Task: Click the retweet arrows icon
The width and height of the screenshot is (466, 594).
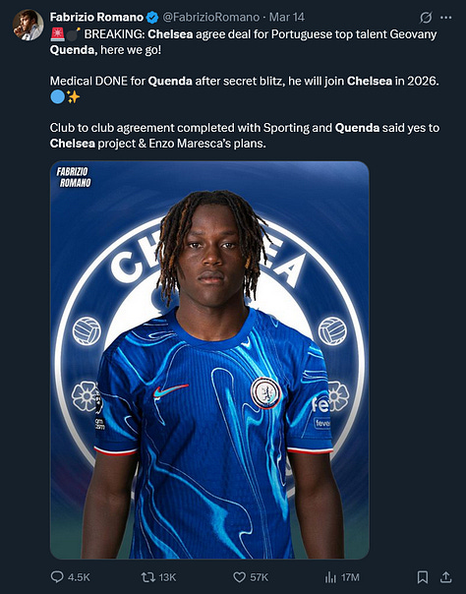Action: point(147,577)
